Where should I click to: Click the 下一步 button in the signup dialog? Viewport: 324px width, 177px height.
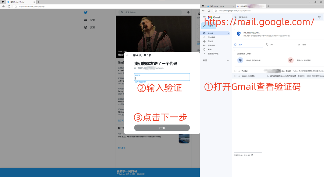[x=162, y=128]
